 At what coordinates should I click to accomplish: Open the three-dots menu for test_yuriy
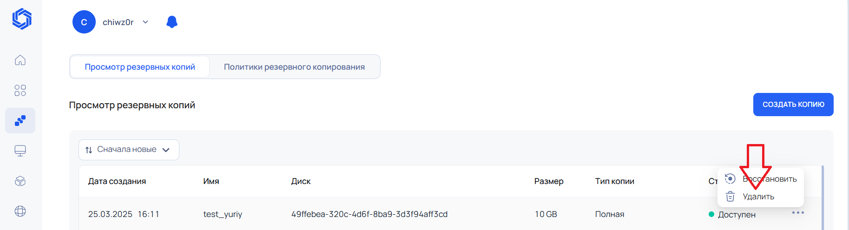point(798,213)
